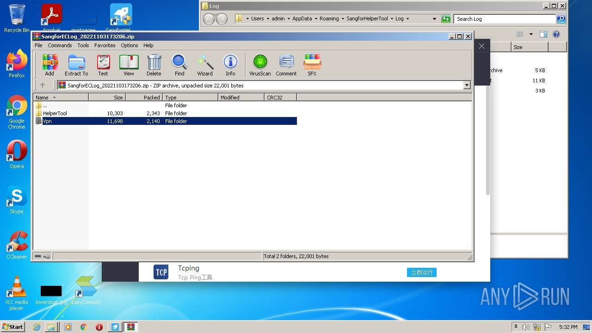Open Skype desktop shortcut
Image resolution: width=592 pixels, height=333 pixels.
coord(17,200)
